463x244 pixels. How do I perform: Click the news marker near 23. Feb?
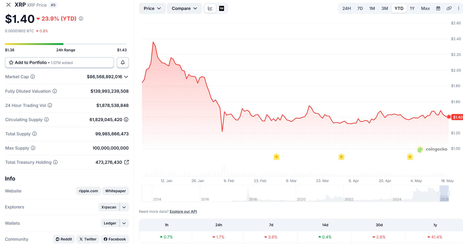click(276, 157)
